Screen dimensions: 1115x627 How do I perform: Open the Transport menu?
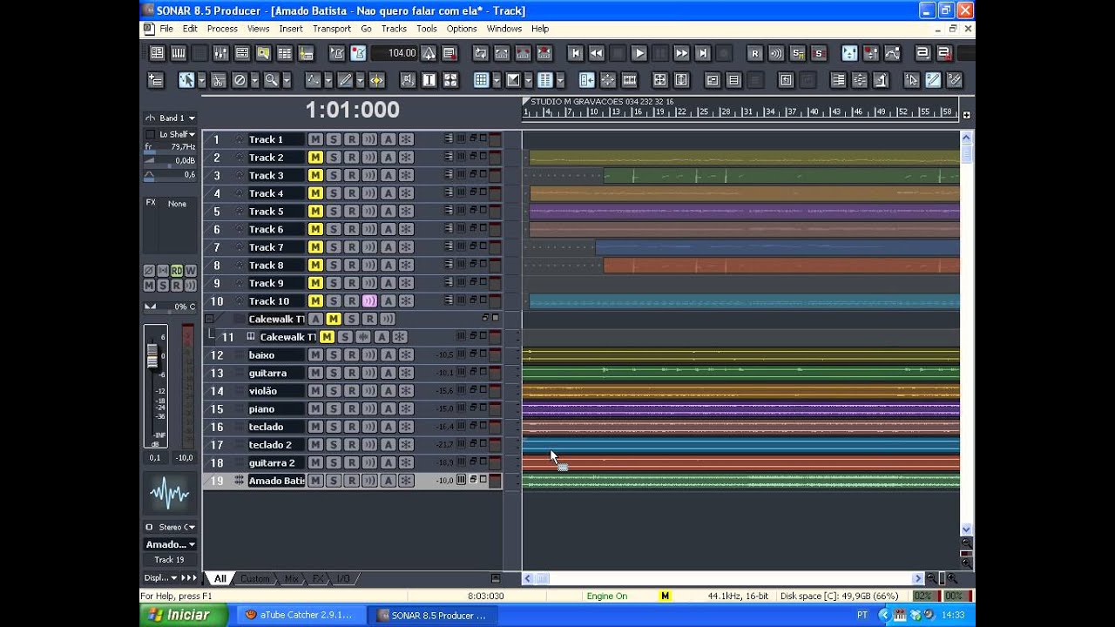click(331, 29)
